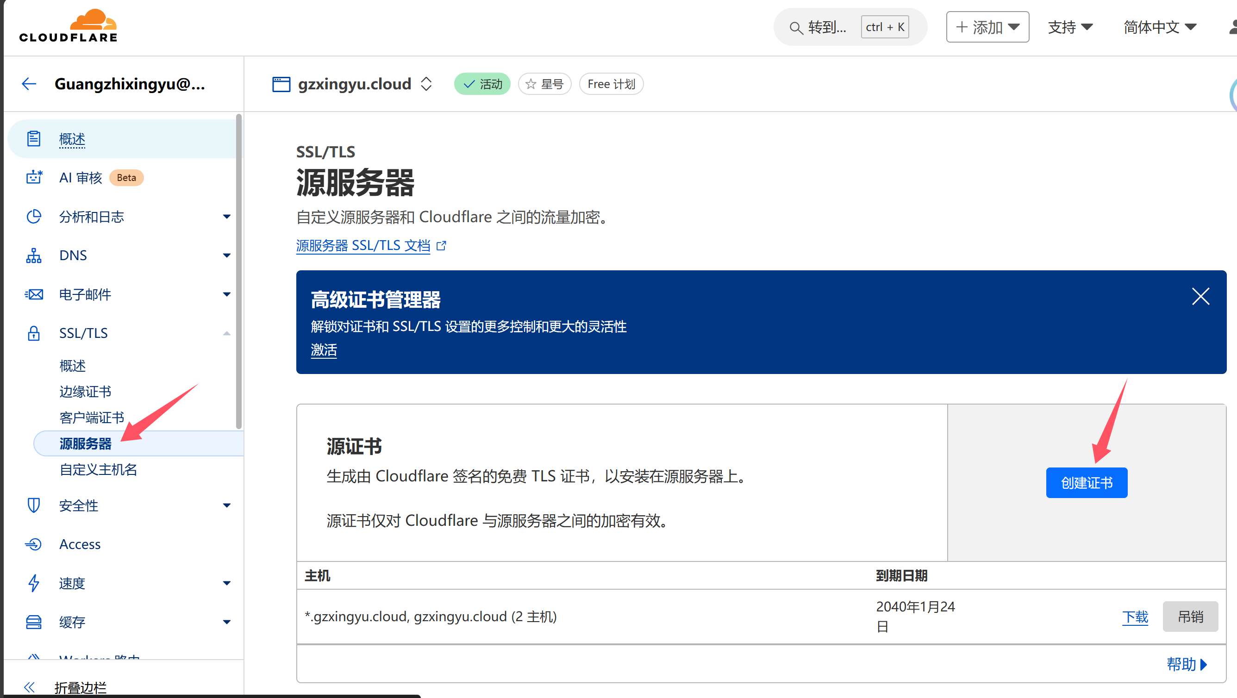Open the 支持 menu
Screen dimensions: 1237x698
1070,27
